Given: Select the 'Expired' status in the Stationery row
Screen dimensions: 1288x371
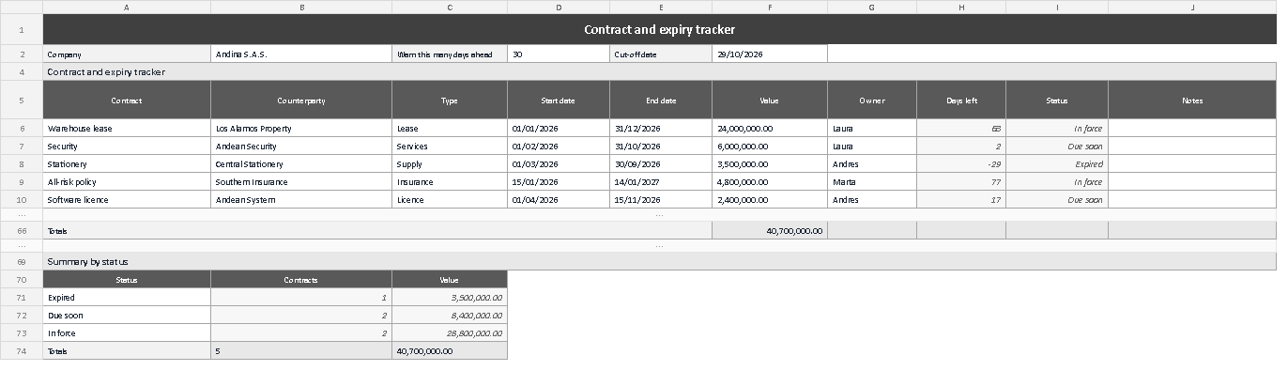Looking at the screenshot, I should click(1057, 163).
